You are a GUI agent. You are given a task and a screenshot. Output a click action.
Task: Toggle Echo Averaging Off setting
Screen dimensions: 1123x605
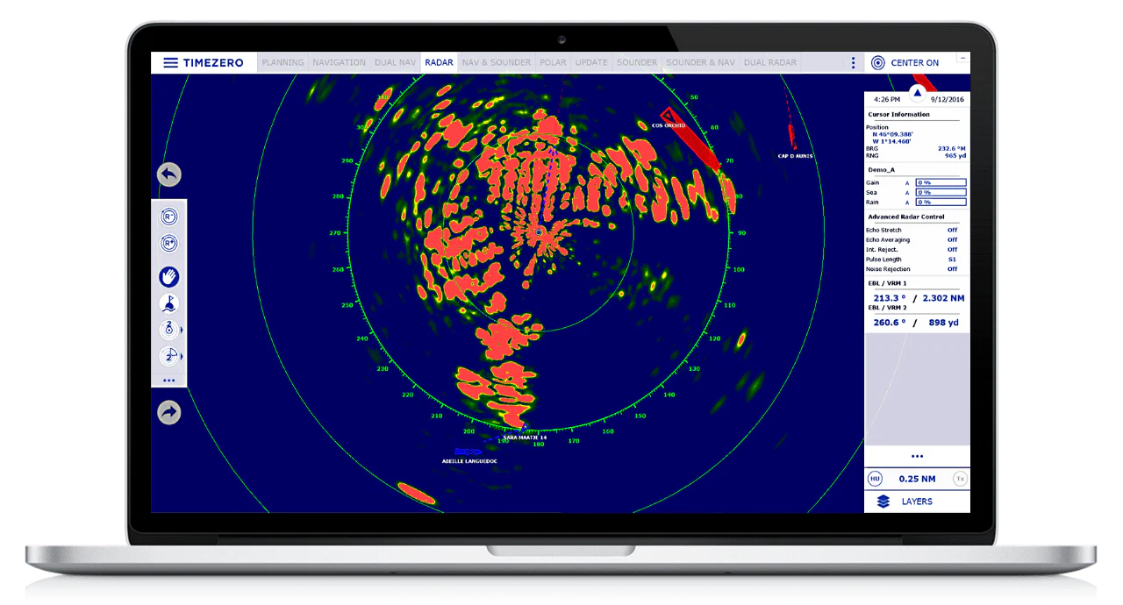[x=952, y=239]
